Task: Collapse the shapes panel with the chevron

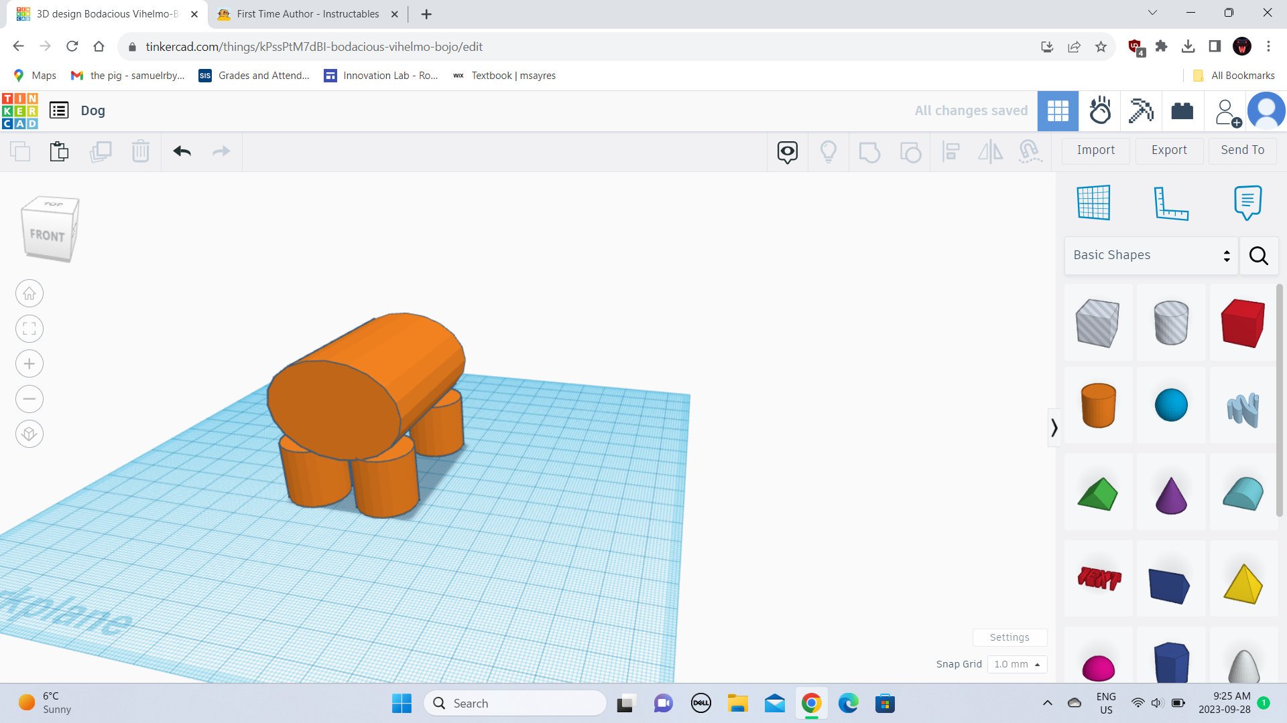Action: [1054, 427]
